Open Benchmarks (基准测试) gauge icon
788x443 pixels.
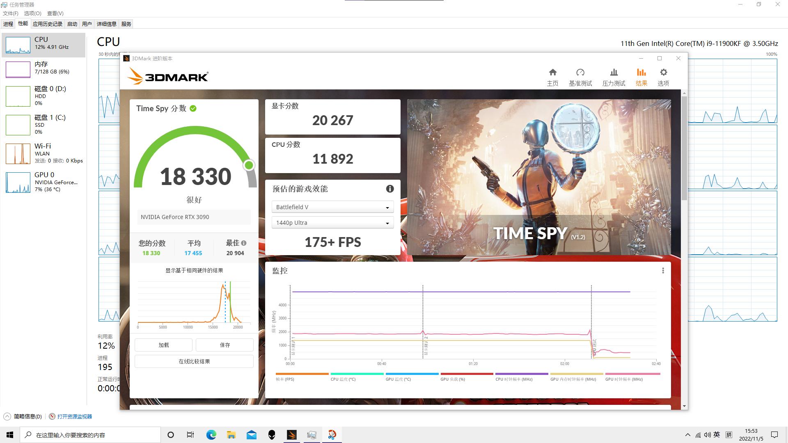pyautogui.click(x=580, y=77)
